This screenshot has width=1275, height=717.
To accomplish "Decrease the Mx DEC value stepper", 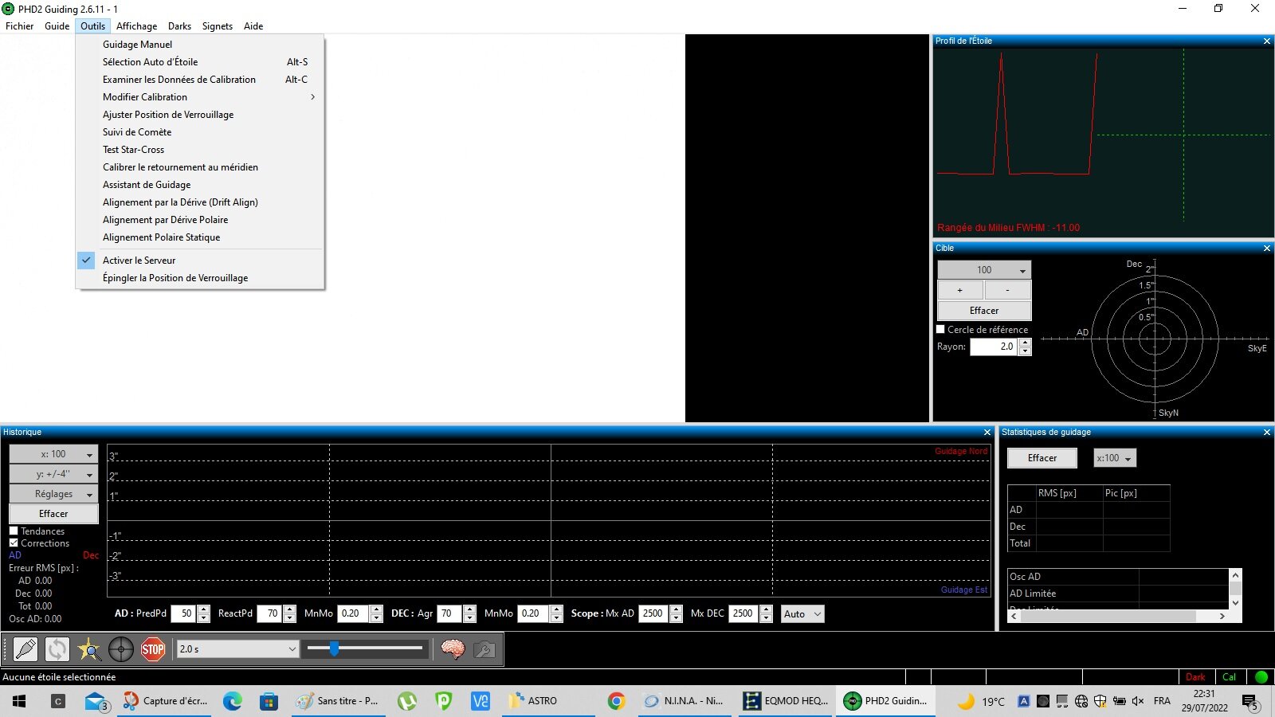I will point(766,618).
